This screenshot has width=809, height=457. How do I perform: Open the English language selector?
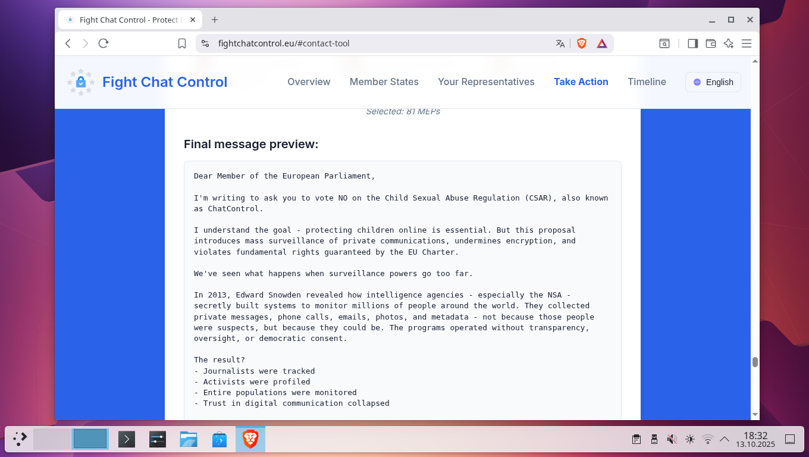(713, 82)
